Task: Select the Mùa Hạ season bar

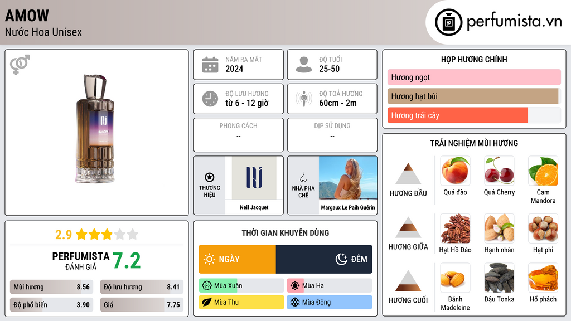Action: coord(330,285)
